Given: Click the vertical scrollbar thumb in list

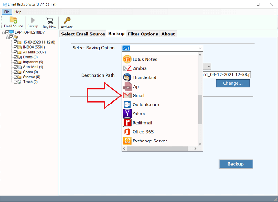Looking at the screenshot, I should (200, 109).
